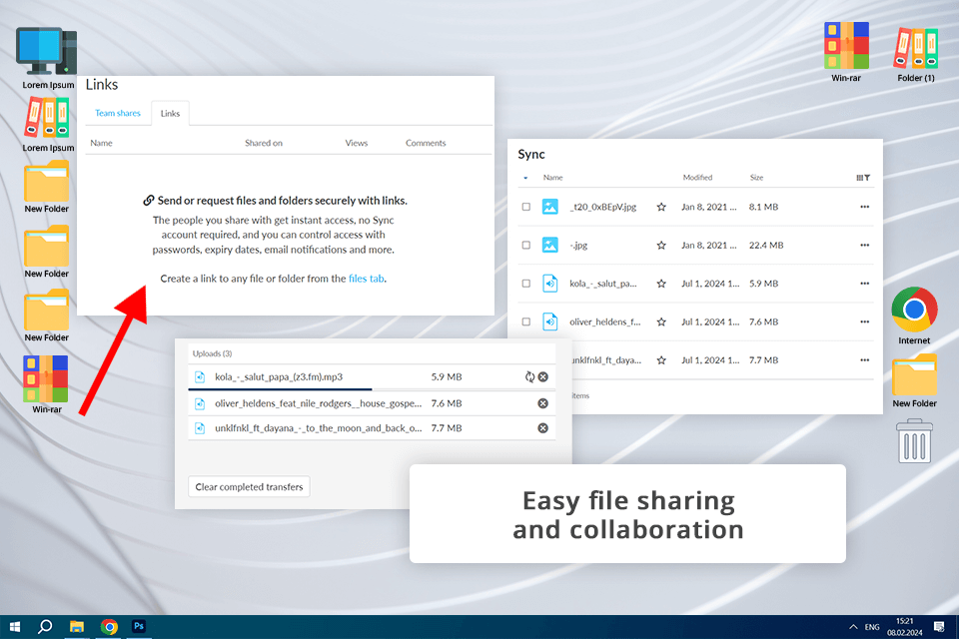
Task: Check the box for -.jpg file
Action: [x=526, y=246]
